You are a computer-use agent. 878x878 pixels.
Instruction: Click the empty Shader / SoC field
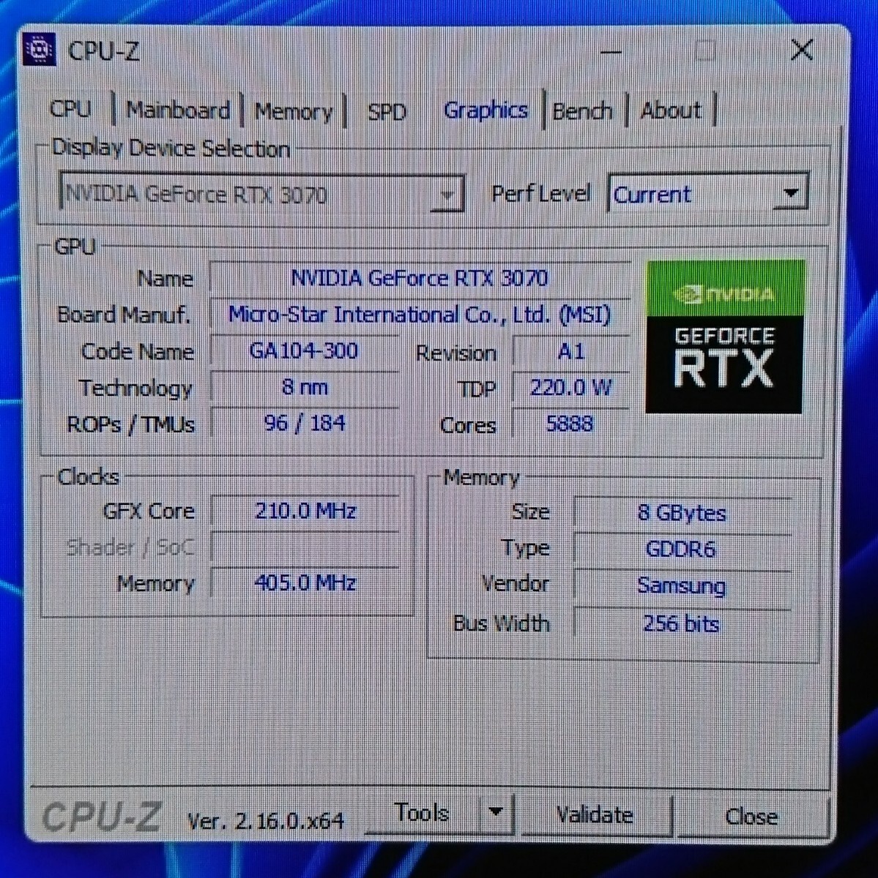tap(305, 547)
